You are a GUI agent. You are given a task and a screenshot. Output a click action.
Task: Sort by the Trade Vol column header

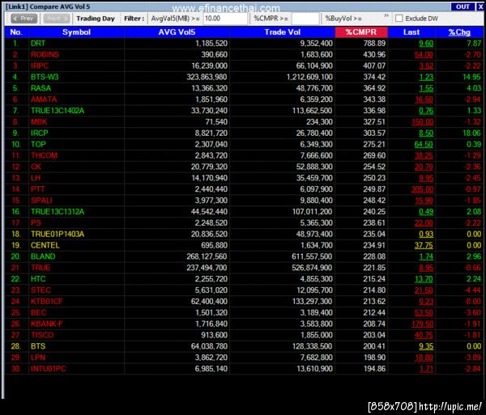(x=282, y=32)
